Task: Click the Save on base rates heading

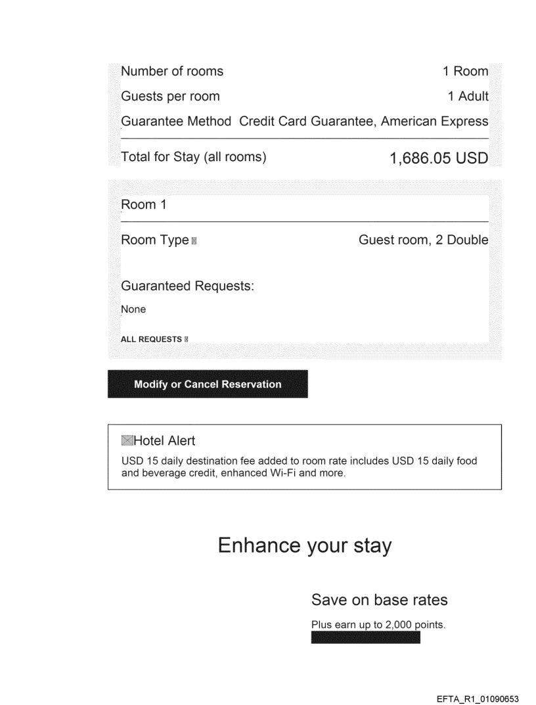Action: pos(379,599)
